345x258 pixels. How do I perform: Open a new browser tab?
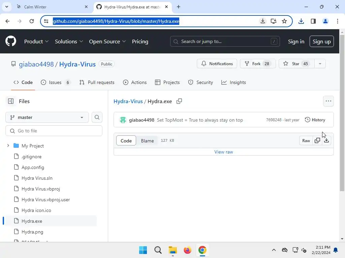tap(179, 7)
